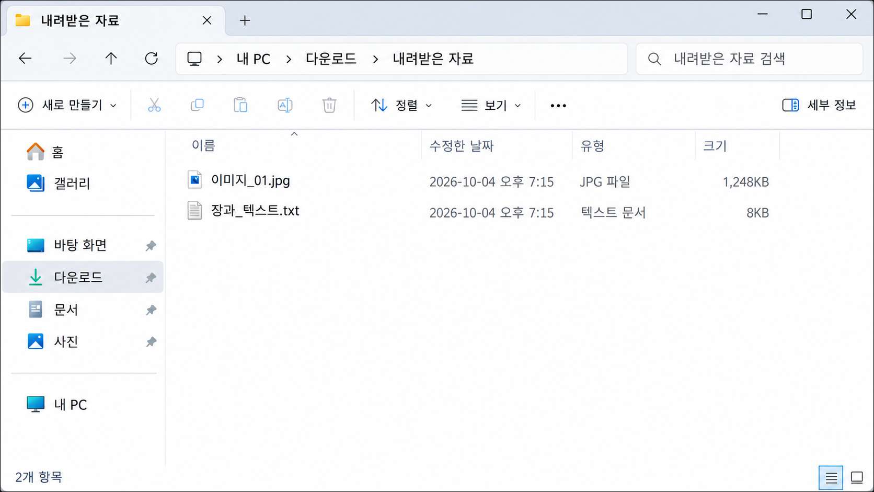Screen dimensions: 874x492
Task: Sort by 크기 column header
Action: 715,146
